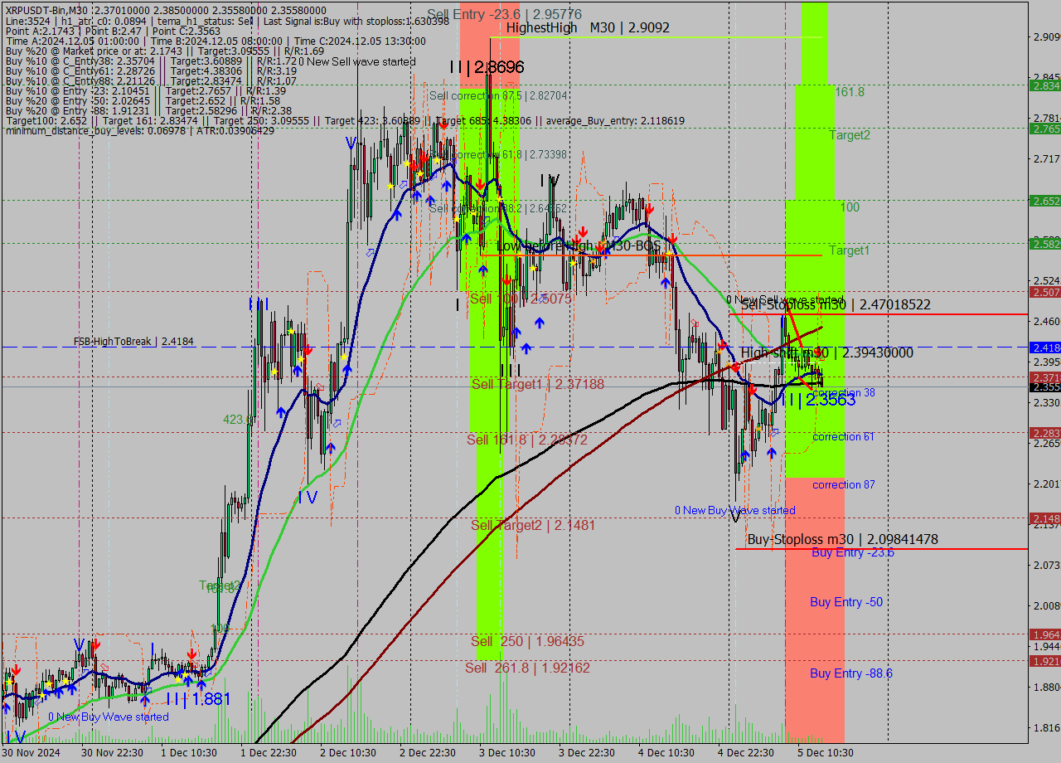Screen dimensions: 1061x763
Task: Click the Buy-Stoploss m30 | 2.09841478 label
Action: (x=843, y=539)
